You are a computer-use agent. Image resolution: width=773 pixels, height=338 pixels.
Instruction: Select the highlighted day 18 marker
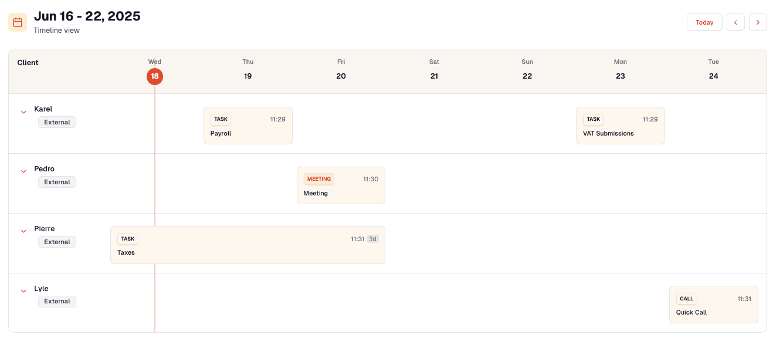(155, 76)
